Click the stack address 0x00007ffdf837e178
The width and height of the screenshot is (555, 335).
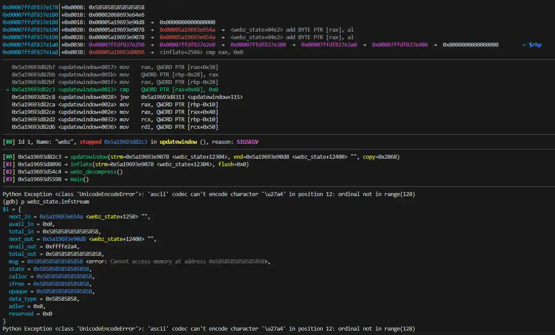click(x=30, y=7)
